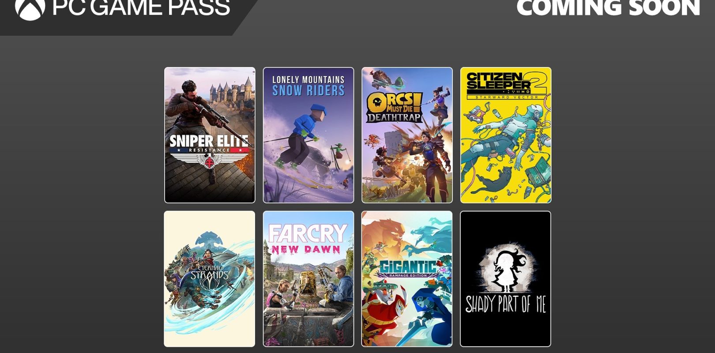Open the Eternal Strands game tile
This screenshot has width=715, height=353.
pos(210,279)
